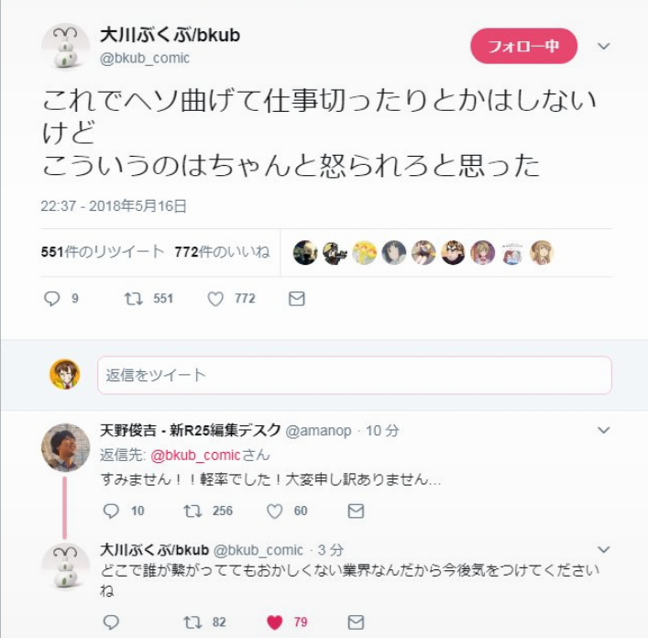
Task: Retweet amanop's reply with 256 retweets
Action: (192, 511)
